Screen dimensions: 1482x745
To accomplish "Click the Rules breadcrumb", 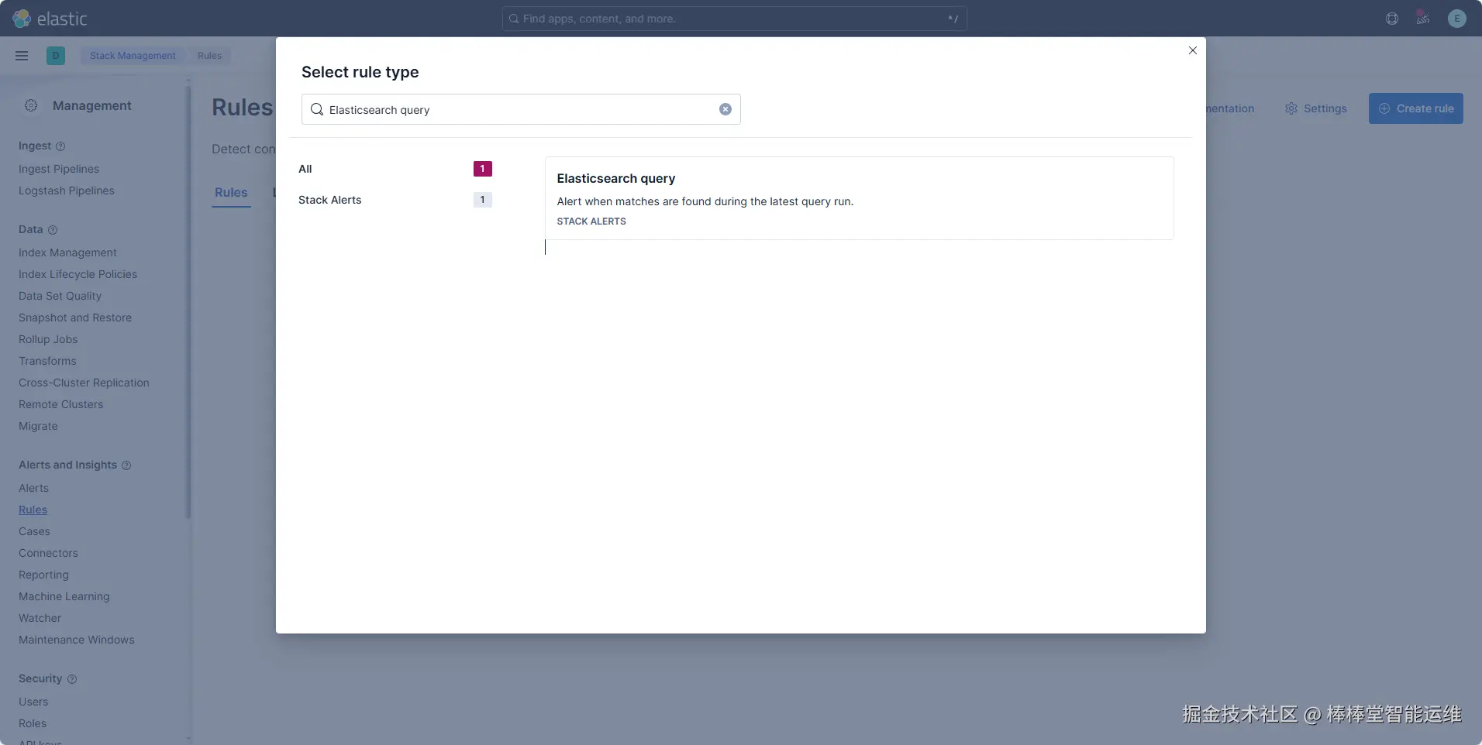I will 209,56.
